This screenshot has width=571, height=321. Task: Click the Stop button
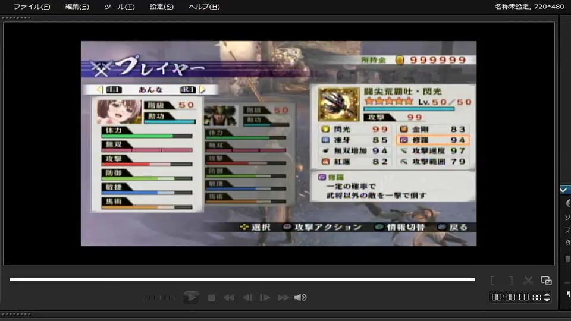point(211,298)
